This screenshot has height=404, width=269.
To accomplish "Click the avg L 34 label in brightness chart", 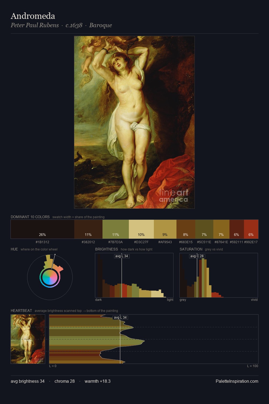I will pyautogui.click(x=122, y=256).
